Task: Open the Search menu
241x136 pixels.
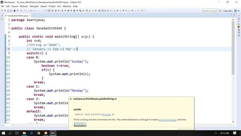Action: tap(44, 6)
